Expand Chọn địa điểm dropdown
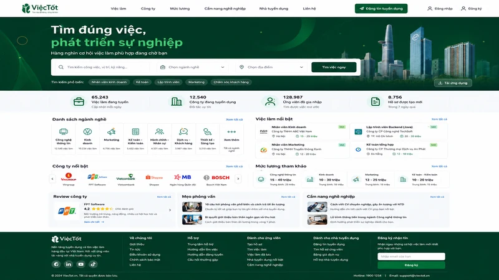This screenshot has width=499, height=280. point(271,67)
